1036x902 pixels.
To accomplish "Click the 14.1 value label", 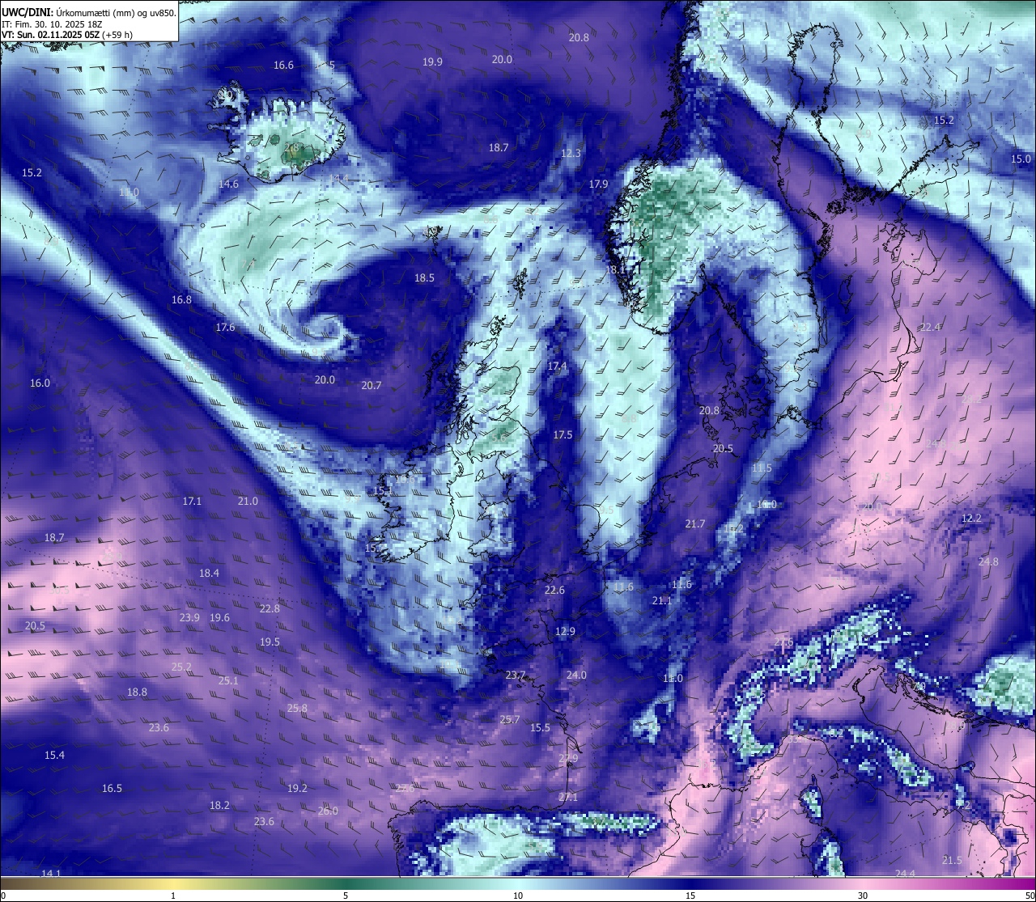I will (51, 874).
